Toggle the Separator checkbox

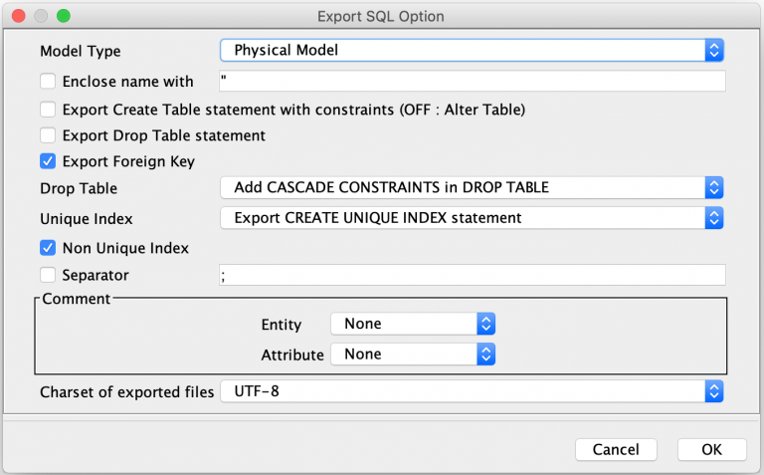coord(48,275)
